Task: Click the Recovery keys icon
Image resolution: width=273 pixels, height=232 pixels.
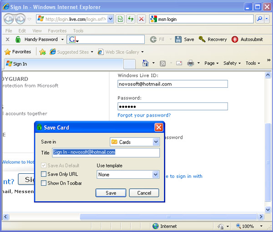Action: click(202, 39)
